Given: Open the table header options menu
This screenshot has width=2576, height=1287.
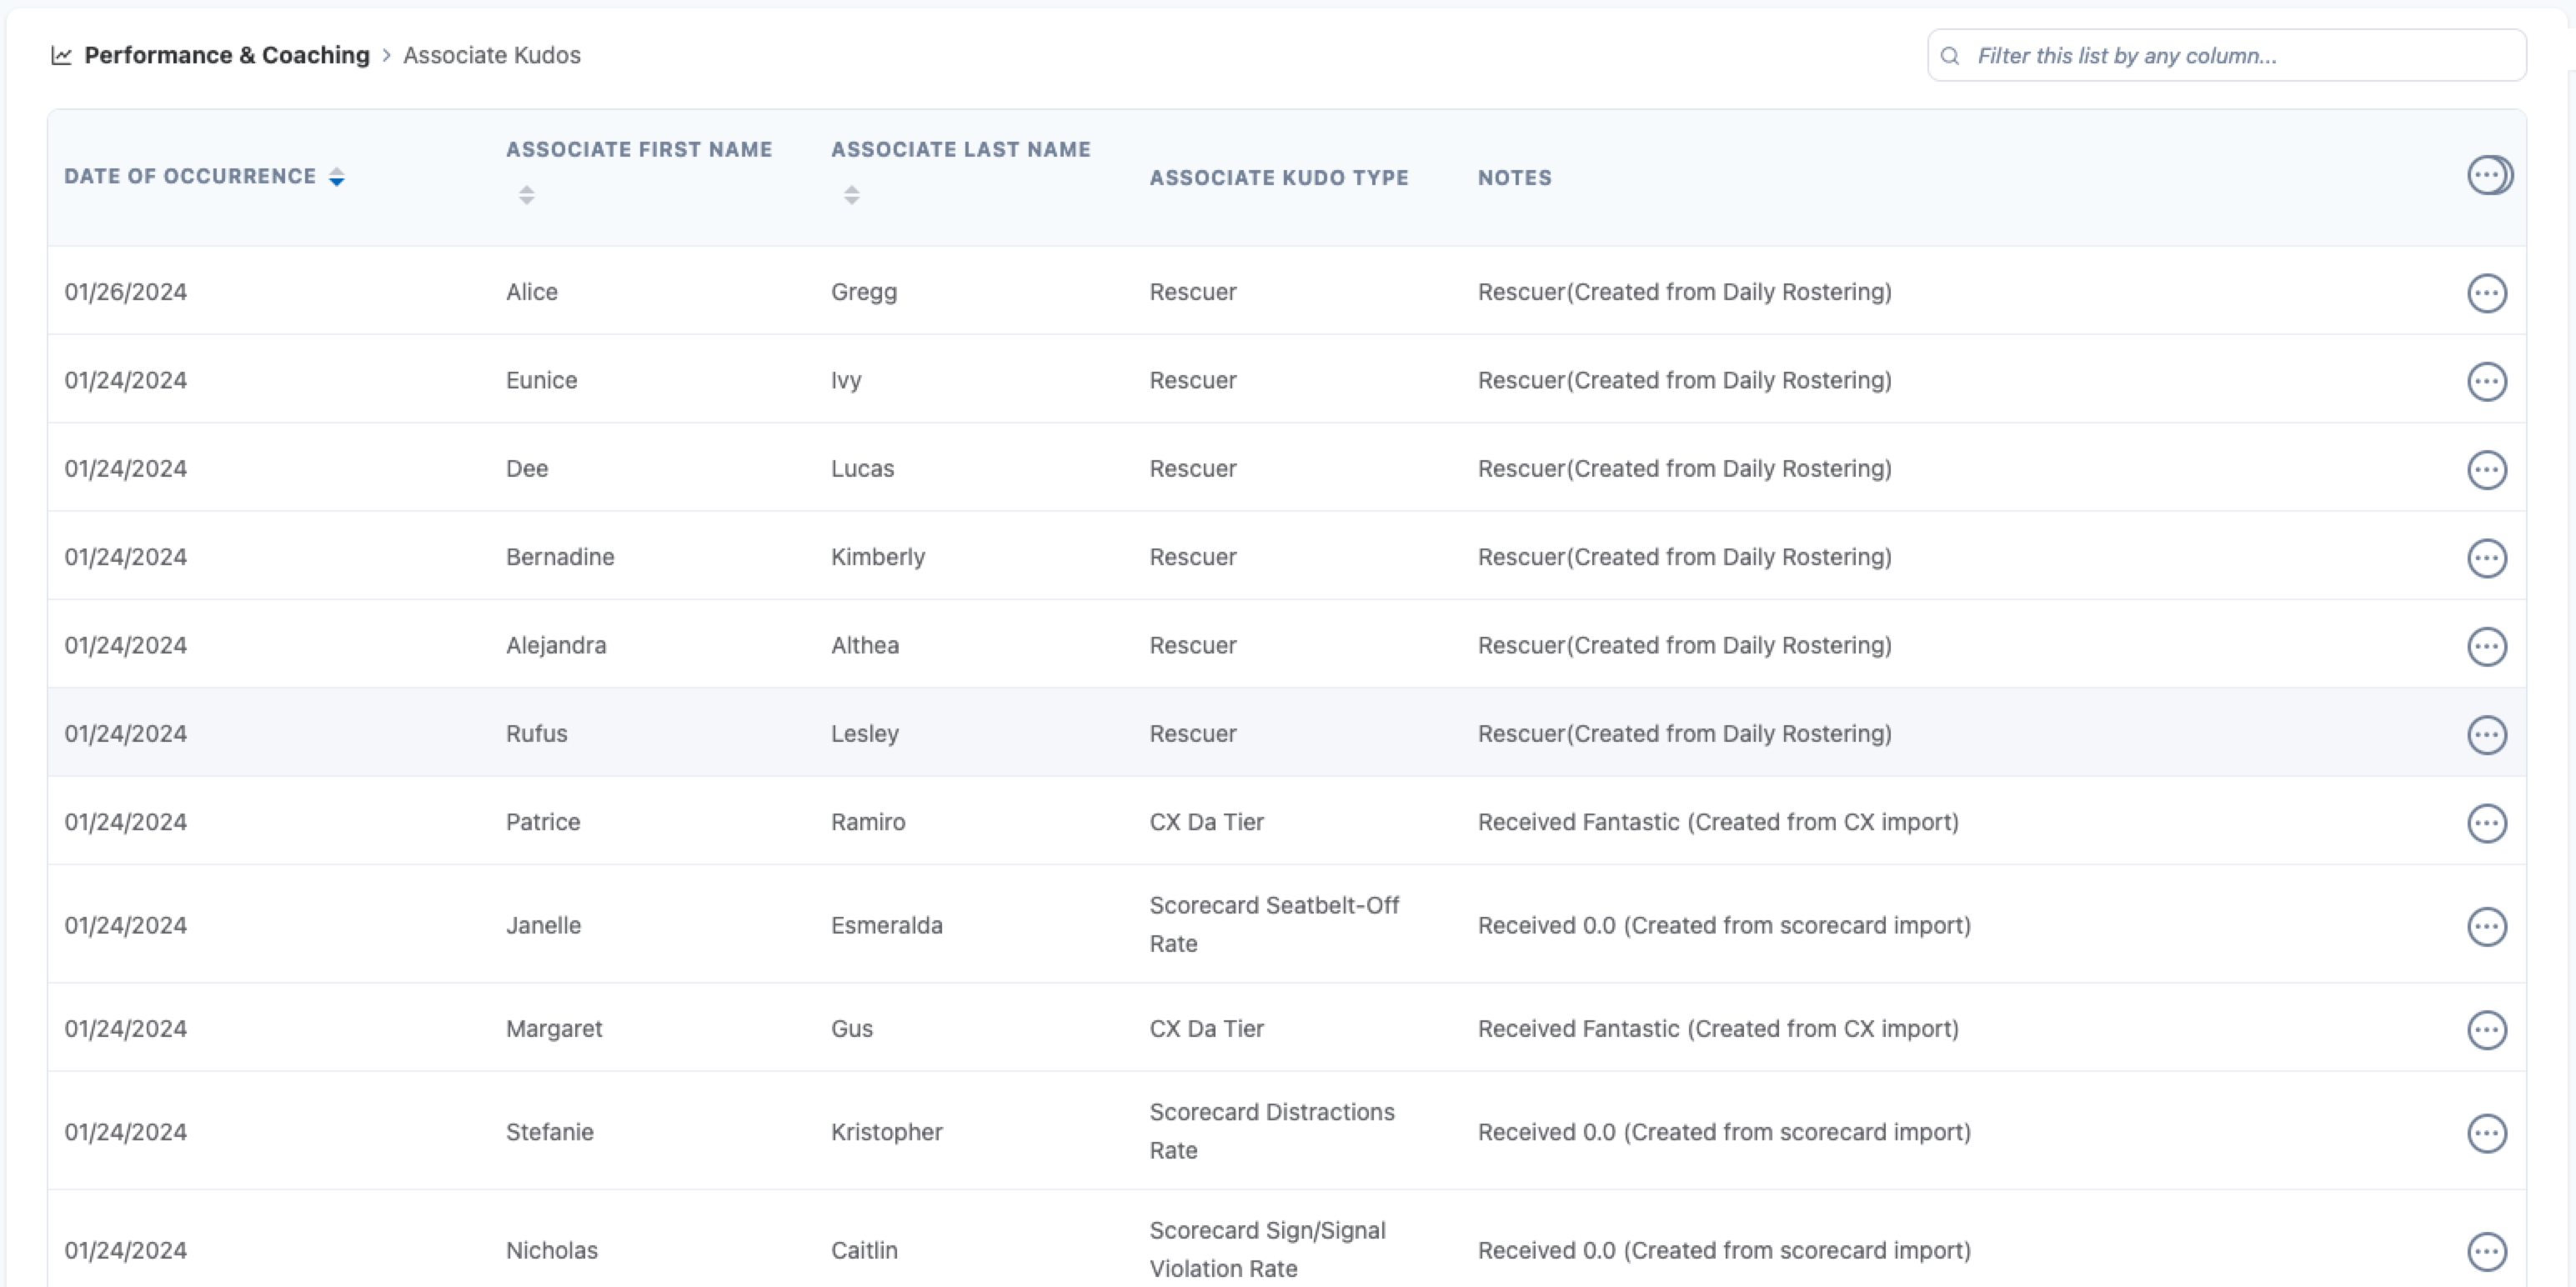Looking at the screenshot, I should [2486, 175].
